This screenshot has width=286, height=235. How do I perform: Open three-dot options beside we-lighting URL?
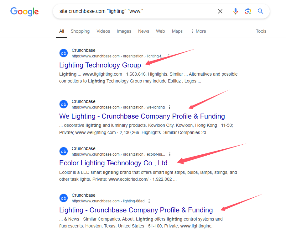pos(170,107)
